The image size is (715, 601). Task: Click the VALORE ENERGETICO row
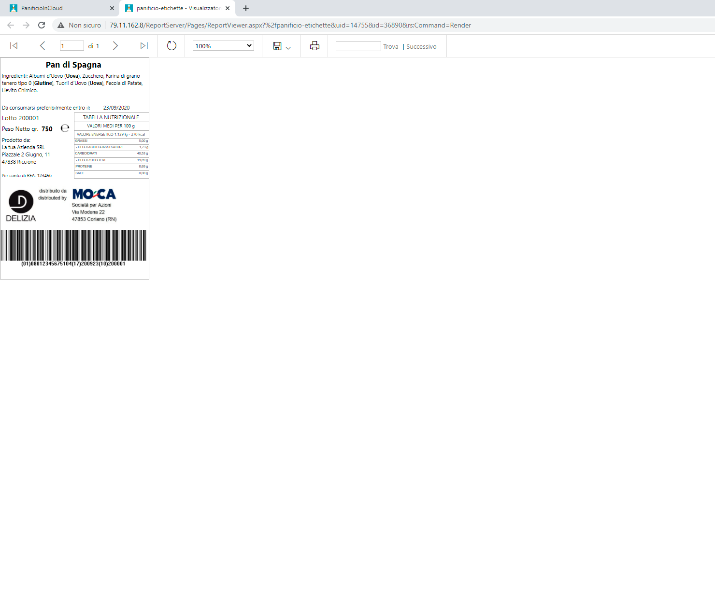click(111, 134)
